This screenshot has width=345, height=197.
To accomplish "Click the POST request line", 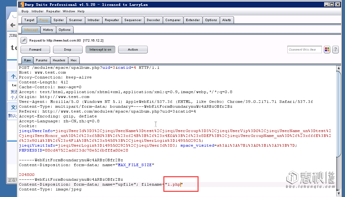I will pos(89,68).
